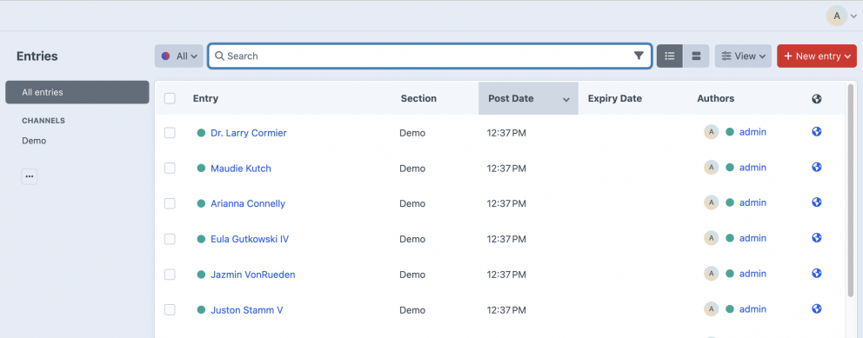Screen dimensions: 863x338
Task: Click admin avatar in Arianna Connelly row
Action: point(711,202)
